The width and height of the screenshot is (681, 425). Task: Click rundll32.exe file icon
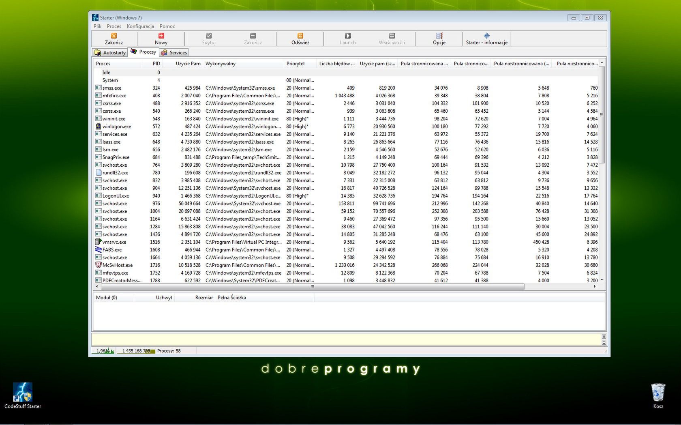(x=98, y=172)
